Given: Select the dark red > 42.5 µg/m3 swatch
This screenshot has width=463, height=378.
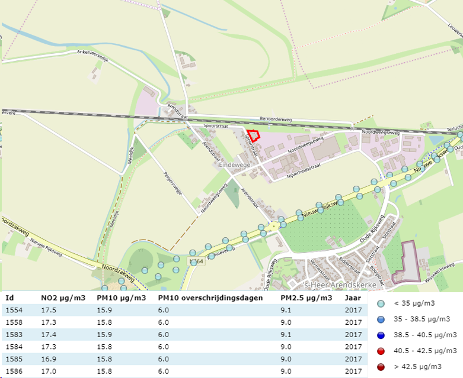Looking at the screenshot, I should tap(381, 366).
